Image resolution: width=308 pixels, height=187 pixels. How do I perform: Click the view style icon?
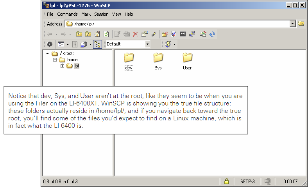61,44
